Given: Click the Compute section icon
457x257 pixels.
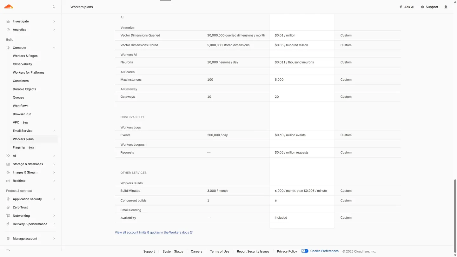Looking at the screenshot, I should [x=8, y=48].
